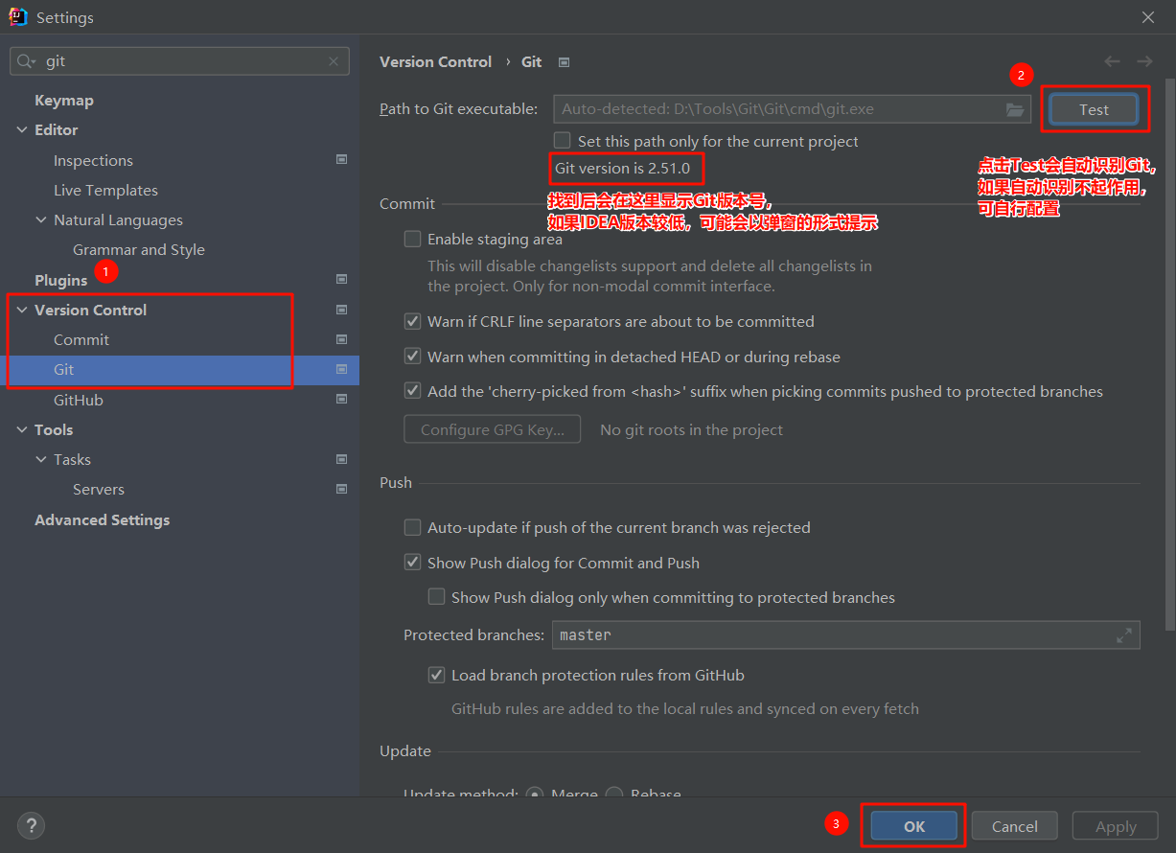
Task: Open Live Templates settings
Action: [x=105, y=190]
